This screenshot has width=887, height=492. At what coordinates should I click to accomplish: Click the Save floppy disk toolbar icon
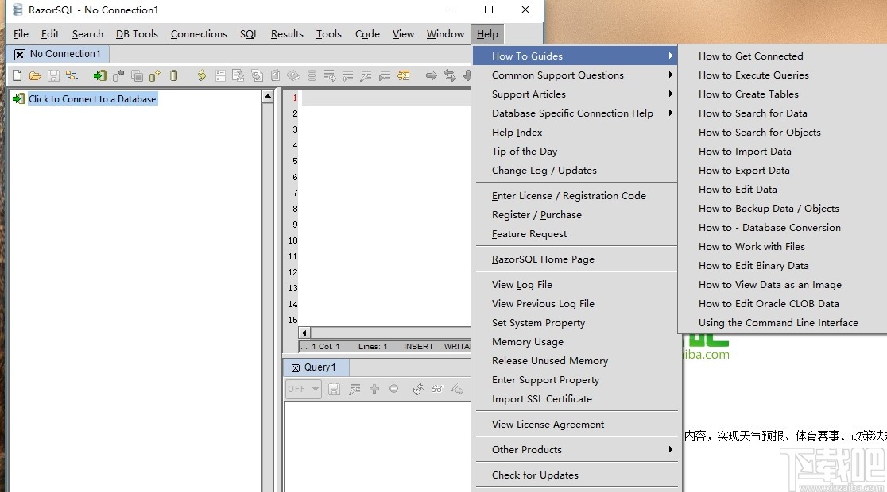[x=53, y=75]
